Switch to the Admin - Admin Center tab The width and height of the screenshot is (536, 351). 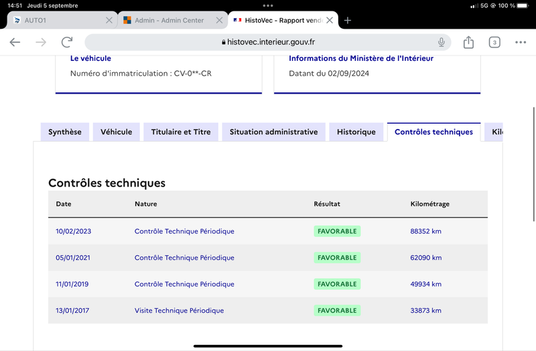pyautogui.click(x=173, y=21)
